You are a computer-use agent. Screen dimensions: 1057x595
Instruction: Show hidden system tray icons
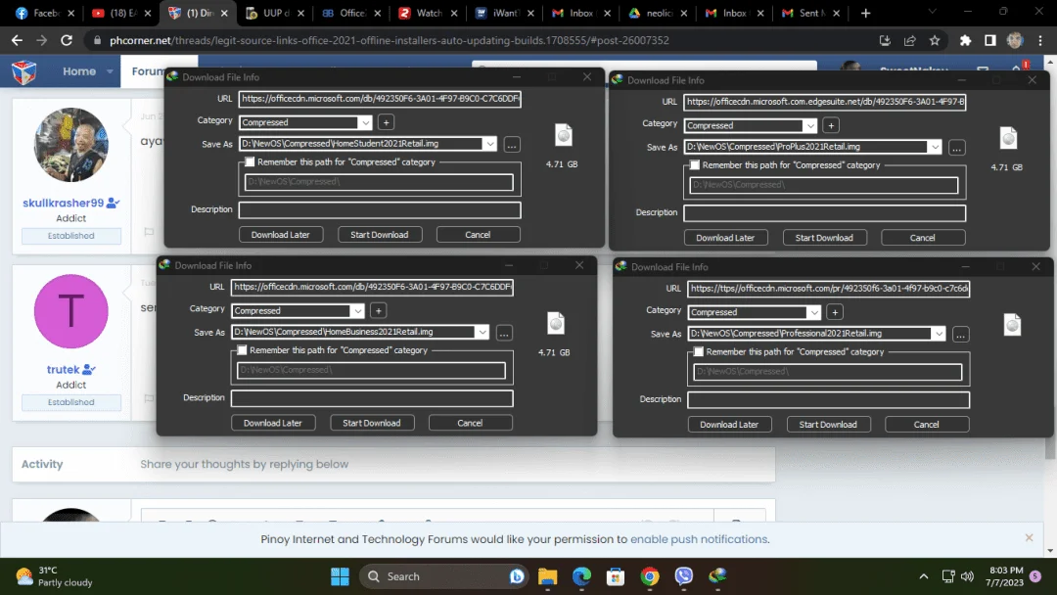(924, 576)
